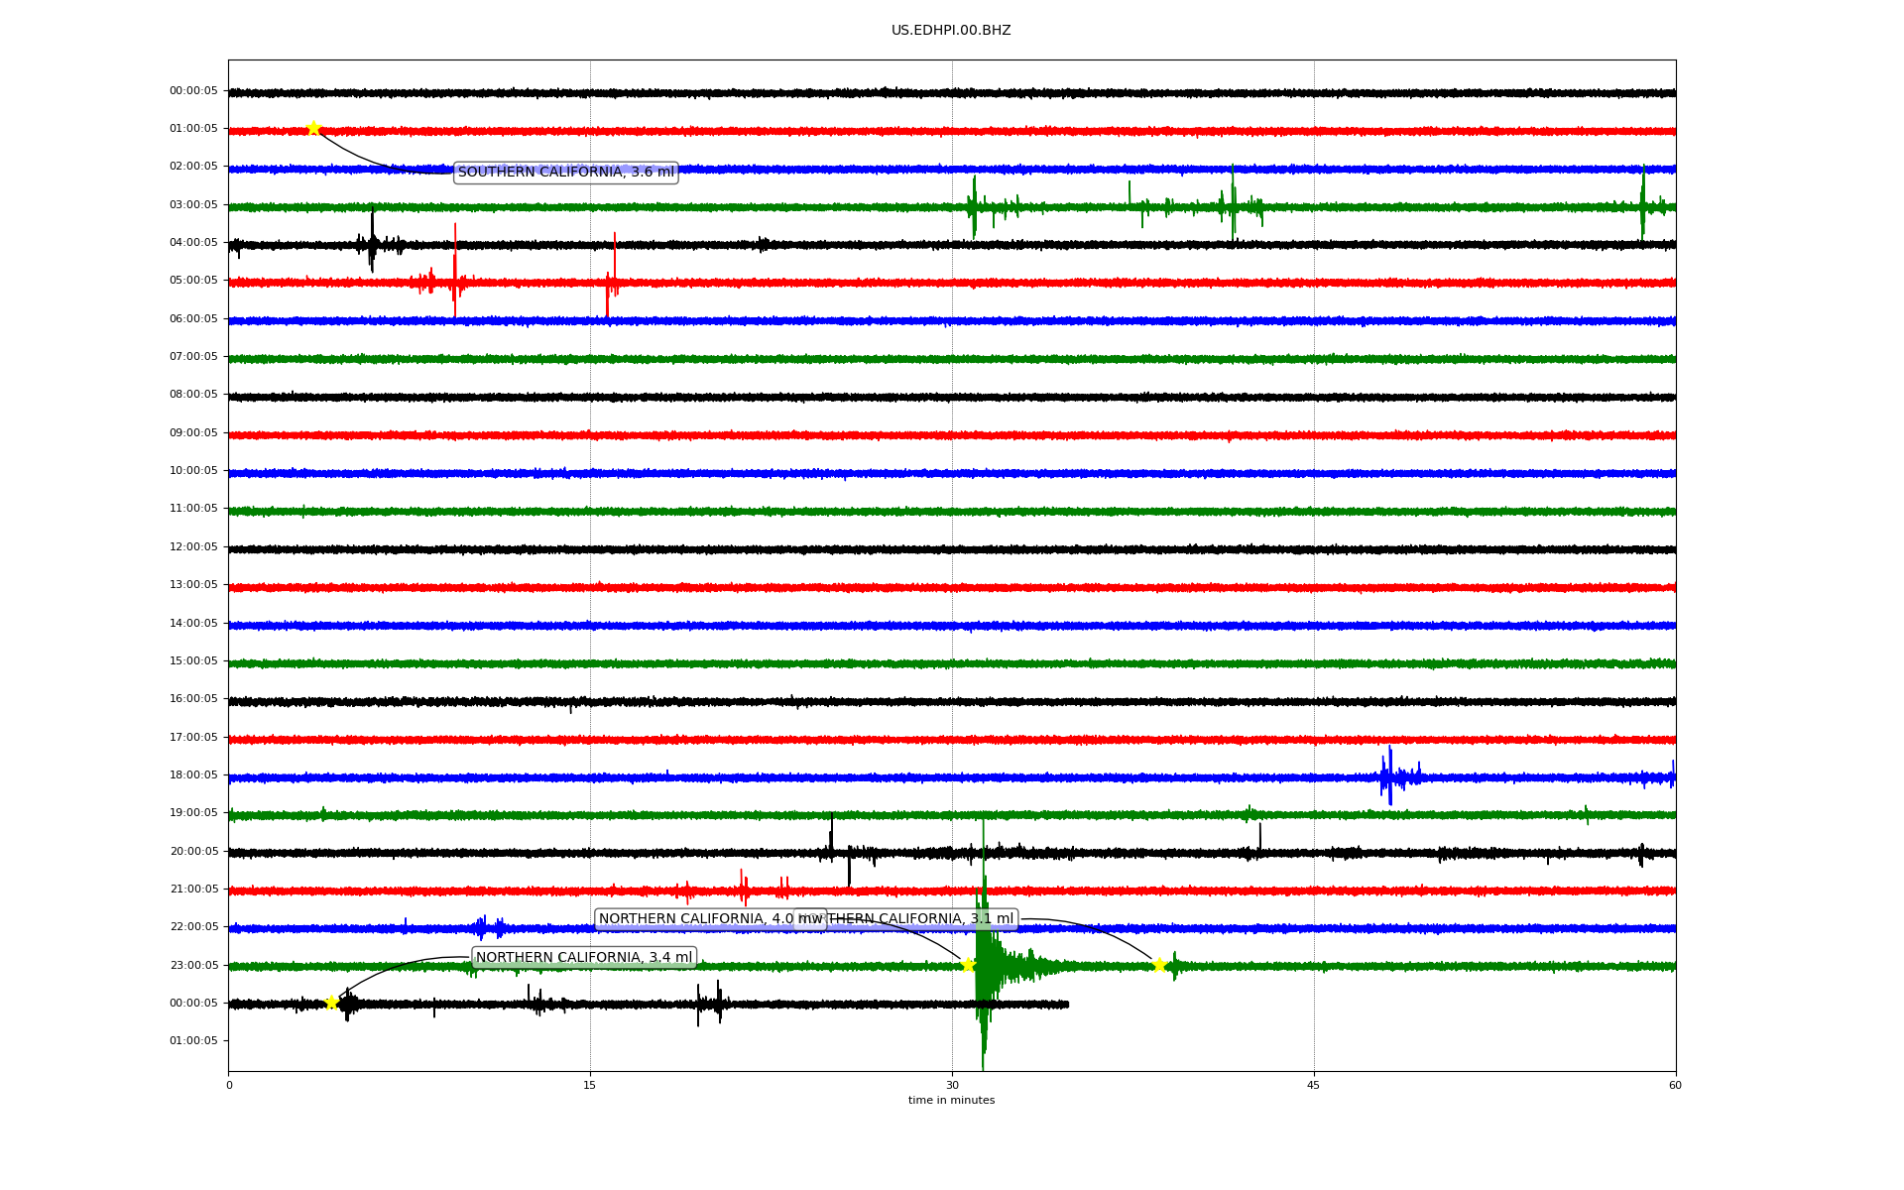This screenshot has height=1190, width=1904.
Task: Click the 30 minute x-axis tick label
Action: pos(952,1086)
